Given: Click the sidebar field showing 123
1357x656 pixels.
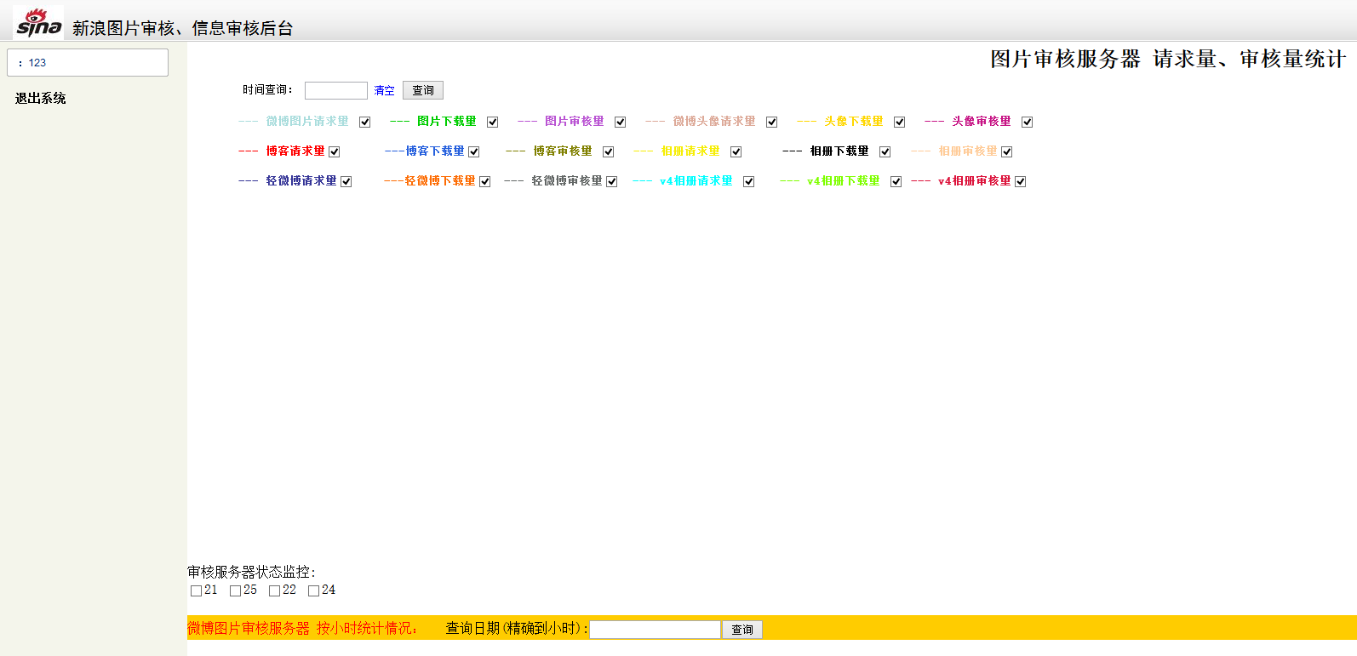Looking at the screenshot, I should (x=88, y=62).
